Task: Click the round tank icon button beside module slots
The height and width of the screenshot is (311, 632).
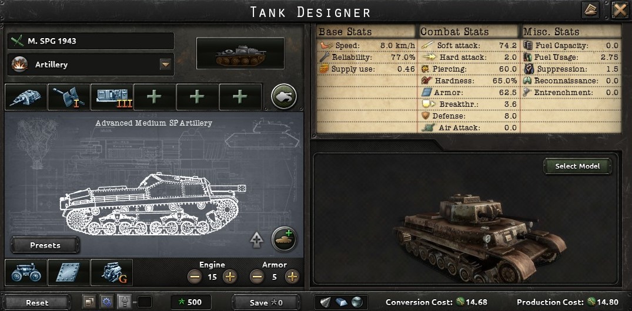Action: pyautogui.click(x=284, y=97)
